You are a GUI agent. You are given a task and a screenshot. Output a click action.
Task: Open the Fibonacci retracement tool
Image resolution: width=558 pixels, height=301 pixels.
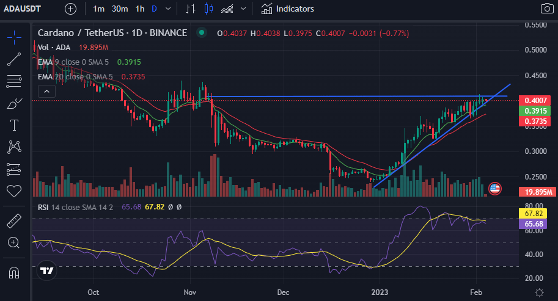tap(14, 81)
